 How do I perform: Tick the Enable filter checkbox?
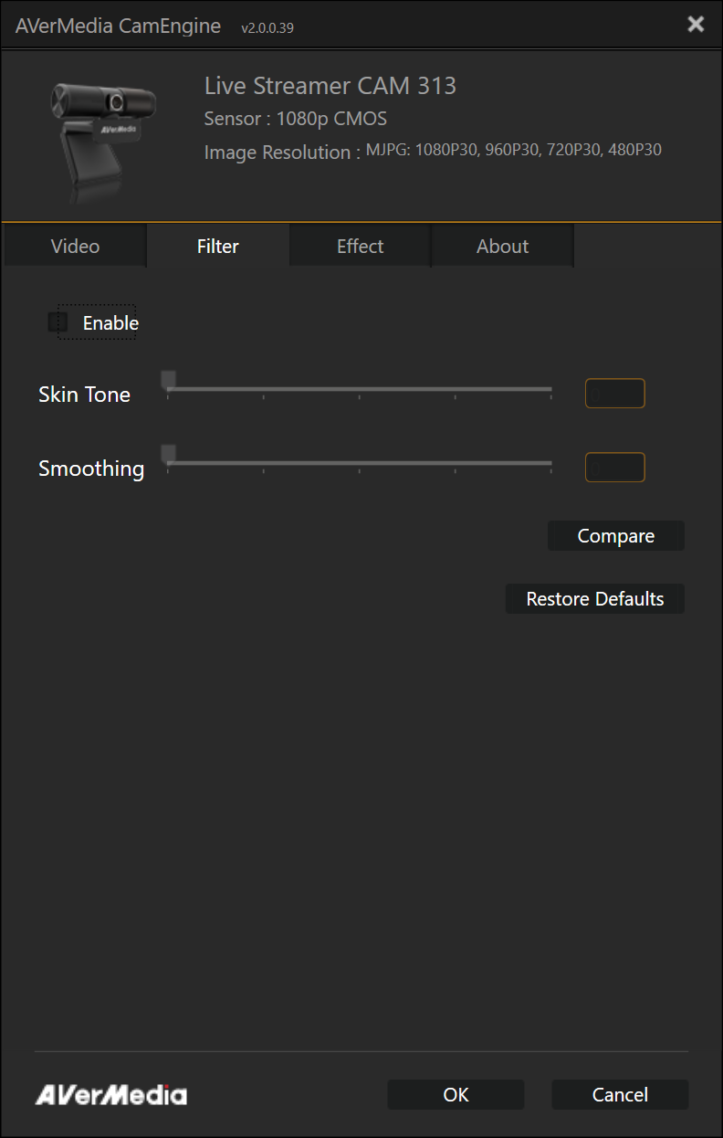58,322
